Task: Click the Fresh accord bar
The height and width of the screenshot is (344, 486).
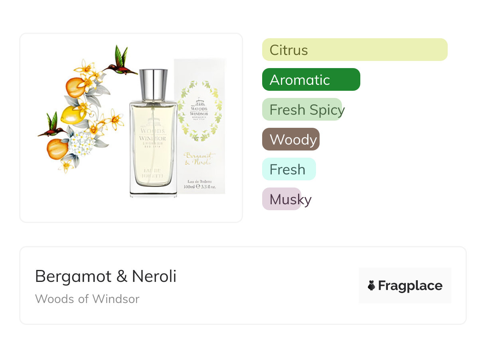Action: click(x=289, y=169)
